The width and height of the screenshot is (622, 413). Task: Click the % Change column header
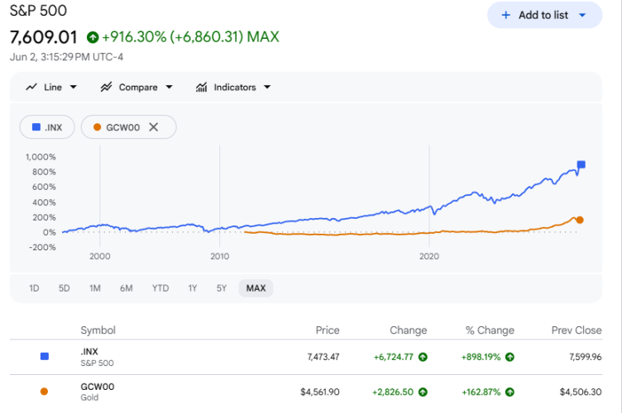(x=490, y=330)
